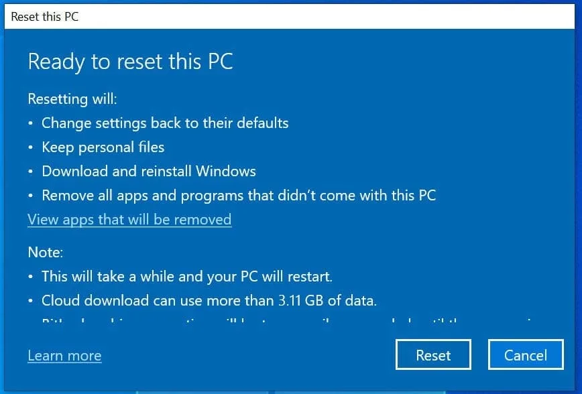Select the Download and reinstall Windows bullet
Viewport: 582px width, 394px height.
pos(148,171)
